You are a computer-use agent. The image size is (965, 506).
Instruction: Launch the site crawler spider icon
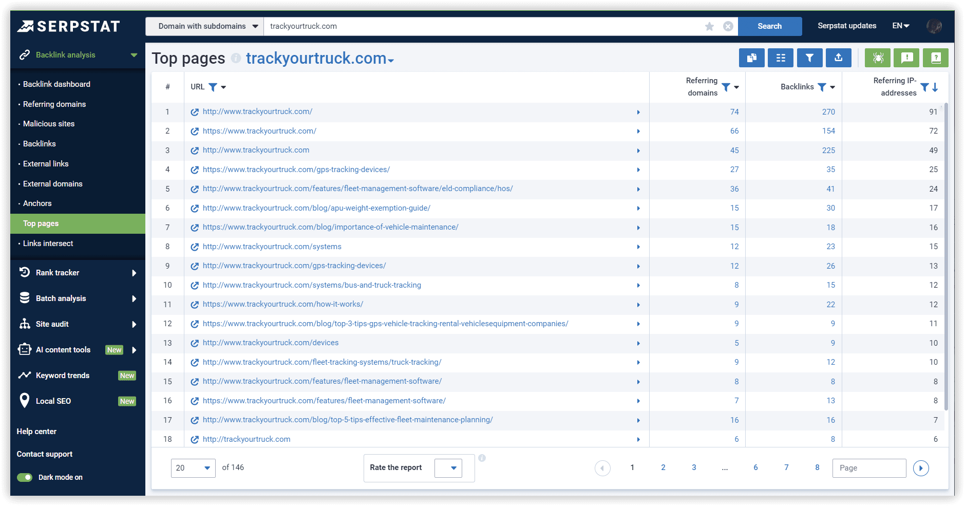tap(878, 58)
